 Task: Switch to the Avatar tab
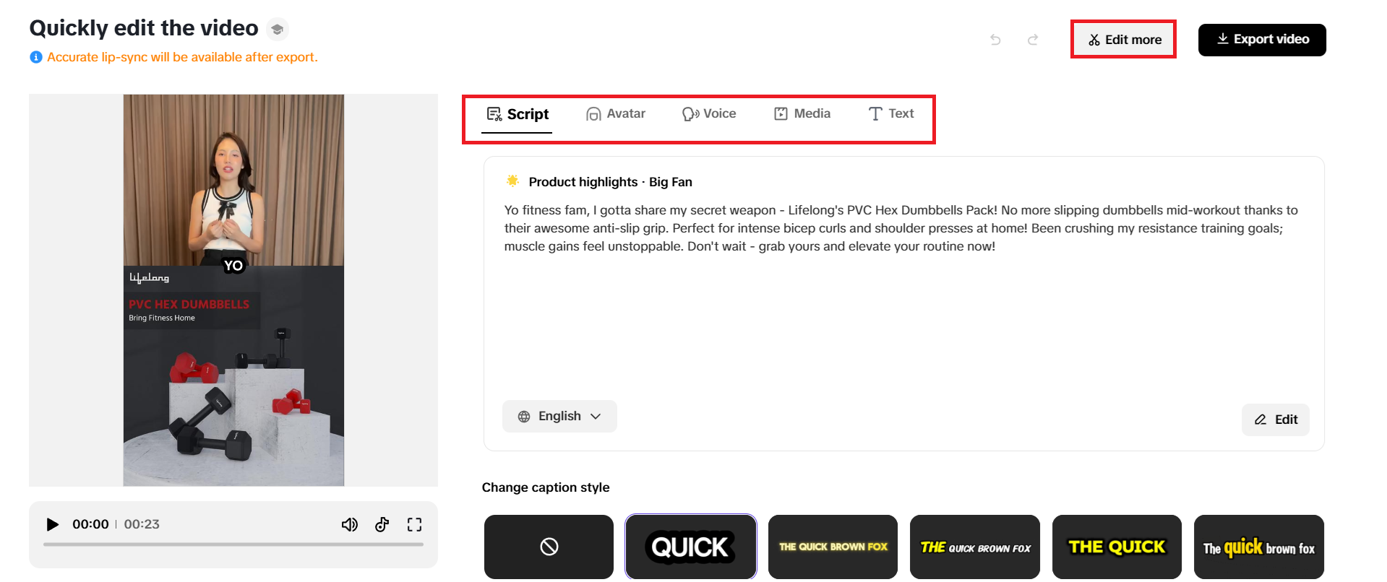pos(616,114)
